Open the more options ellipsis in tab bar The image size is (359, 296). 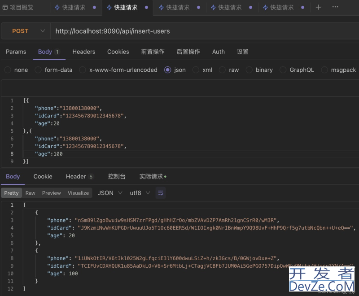point(335,8)
